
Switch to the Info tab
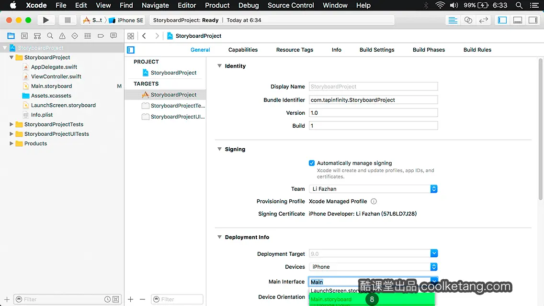(x=336, y=50)
